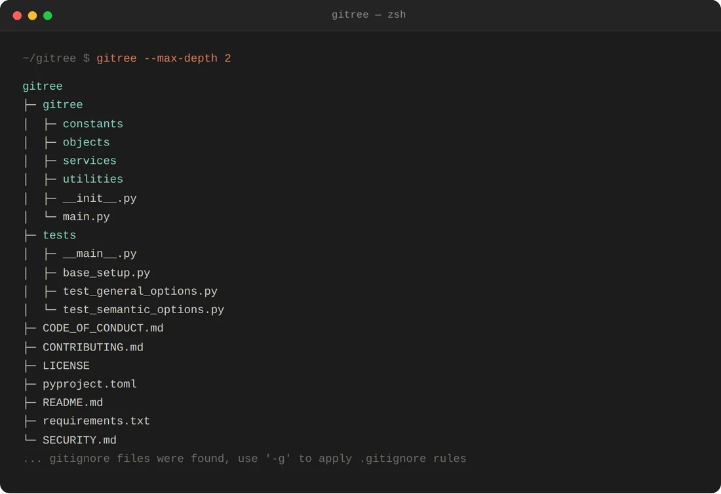
Task: Click the 'CODE_OF_CONDUCT.md' file name
Action: click(x=103, y=328)
